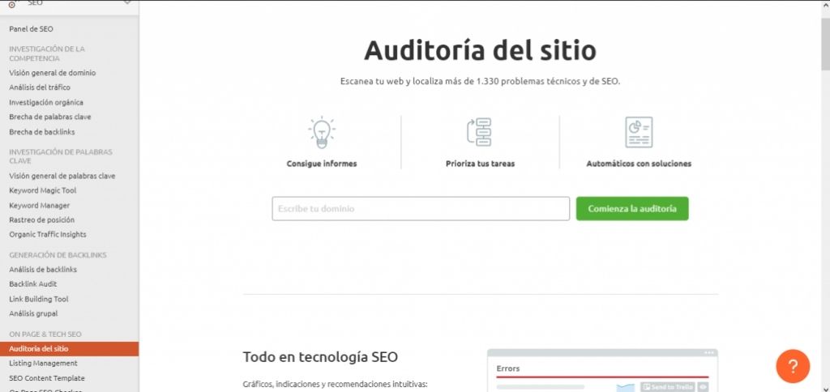Click the 'Escanea tu web' subtitle text
Screen dimensions: 830x392
(x=480, y=82)
